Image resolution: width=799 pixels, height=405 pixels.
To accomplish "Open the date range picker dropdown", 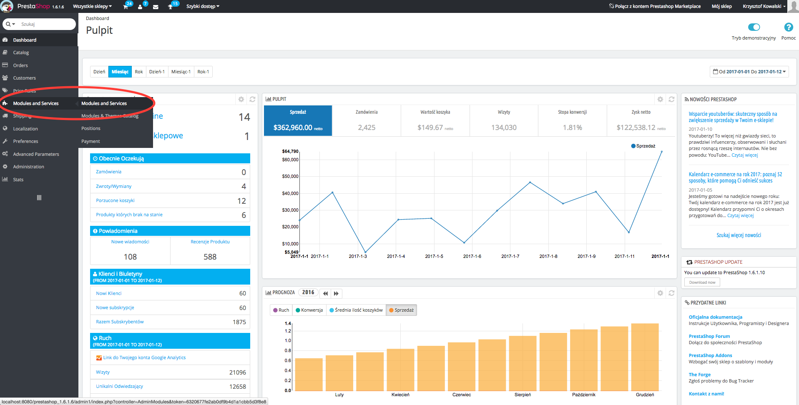I will pyautogui.click(x=749, y=72).
